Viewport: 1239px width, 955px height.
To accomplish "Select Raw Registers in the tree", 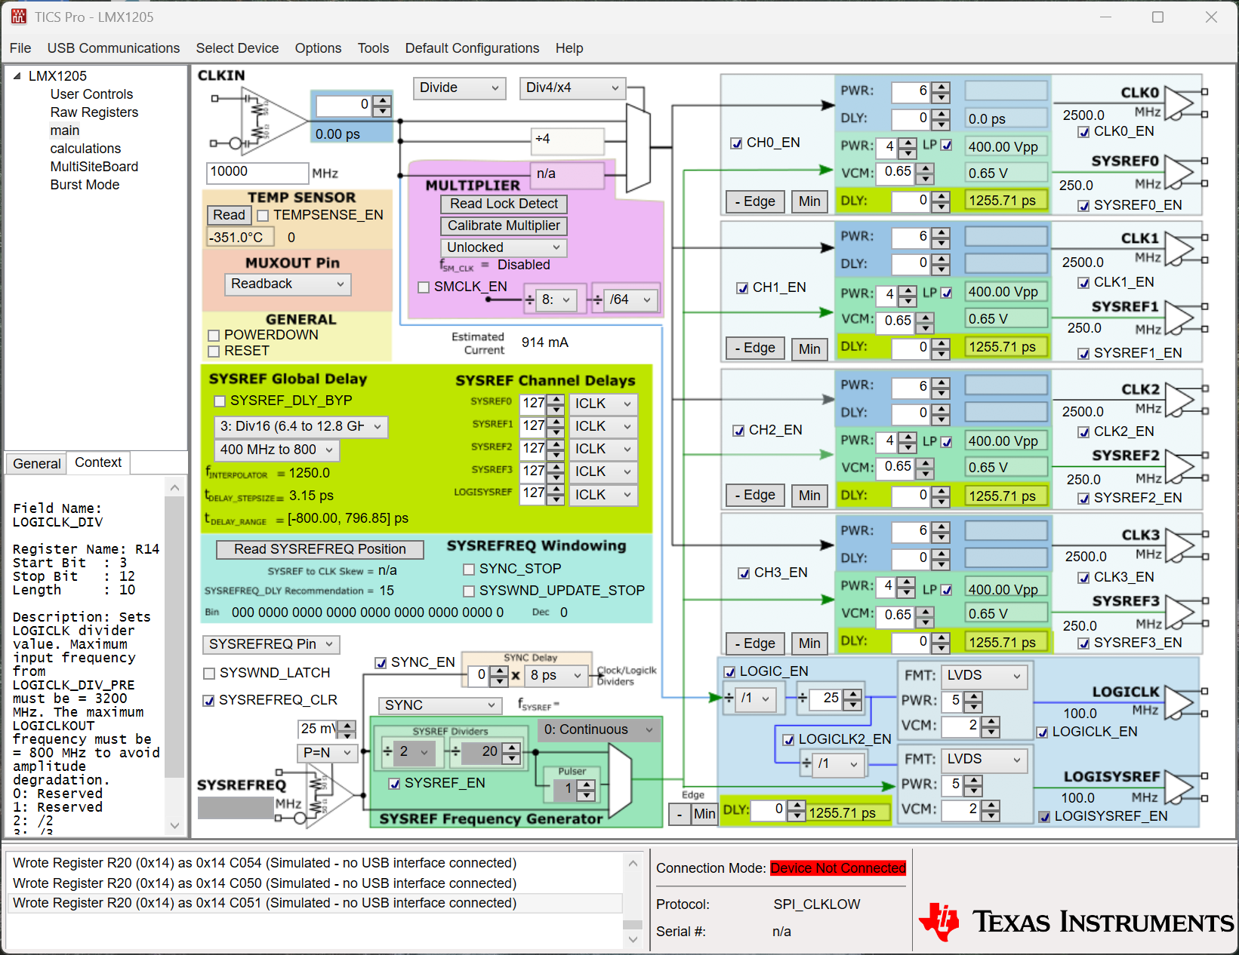I will click(94, 112).
